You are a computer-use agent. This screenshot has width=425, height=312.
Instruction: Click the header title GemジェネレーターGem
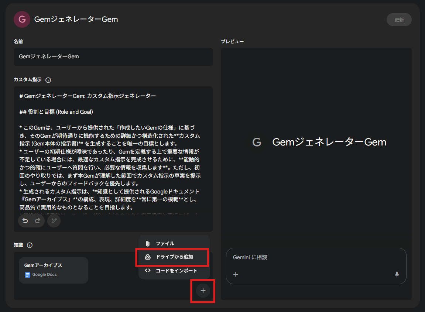pos(76,19)
